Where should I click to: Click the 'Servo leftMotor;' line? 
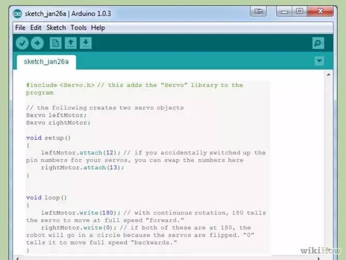(x=57, y=116)
